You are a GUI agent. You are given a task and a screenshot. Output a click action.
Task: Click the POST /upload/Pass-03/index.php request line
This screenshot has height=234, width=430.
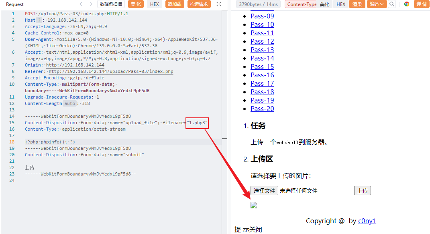click(x=77, y=14)
